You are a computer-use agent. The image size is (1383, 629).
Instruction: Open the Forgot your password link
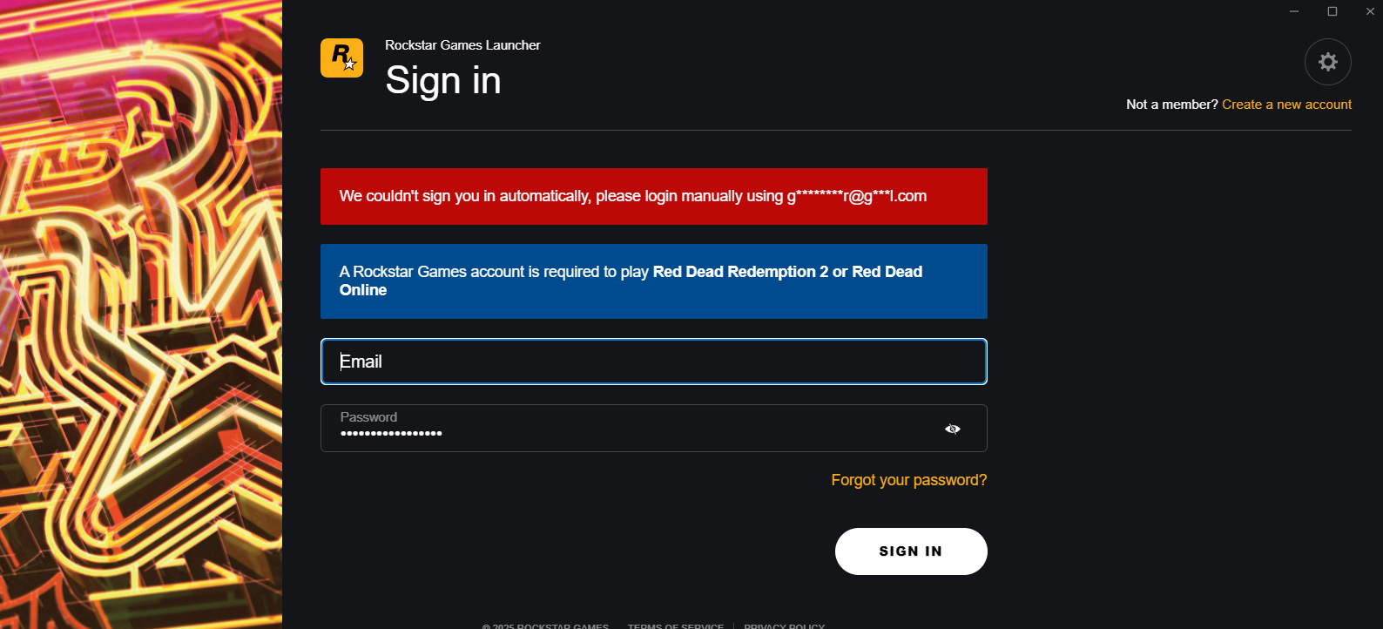[909, 480]
